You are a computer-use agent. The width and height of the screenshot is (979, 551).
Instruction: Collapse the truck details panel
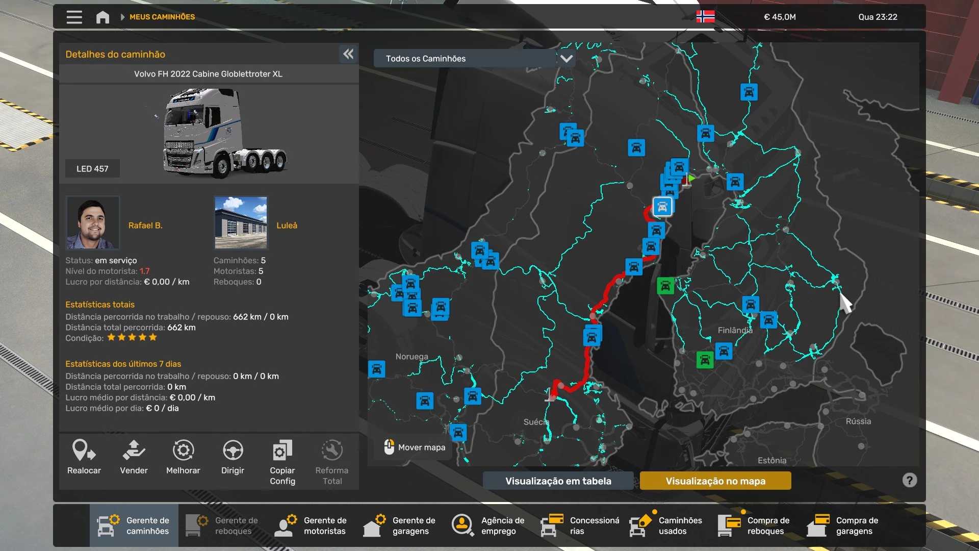(x=348, y=54)
